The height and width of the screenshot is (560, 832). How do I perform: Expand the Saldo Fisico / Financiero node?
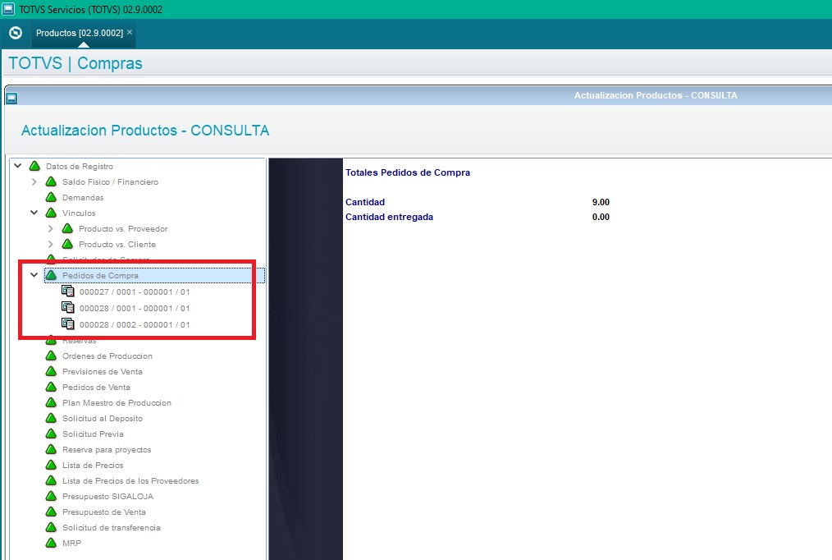click(x=34, y=181)
